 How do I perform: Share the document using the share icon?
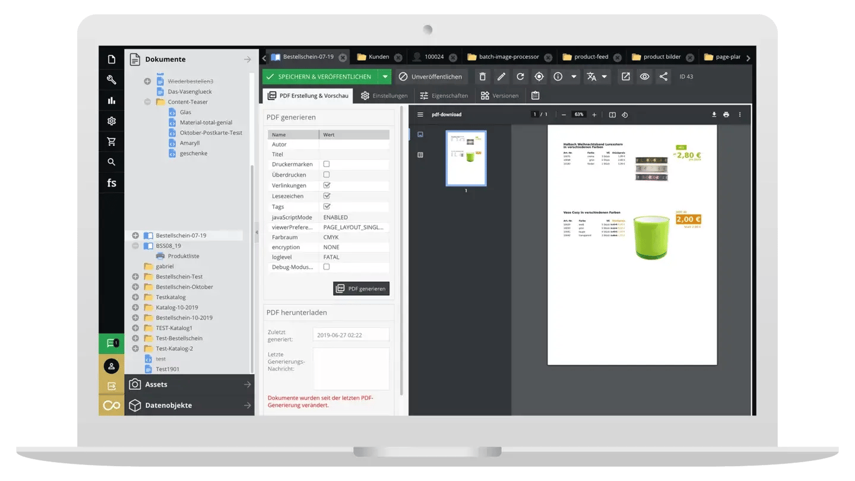663,76
